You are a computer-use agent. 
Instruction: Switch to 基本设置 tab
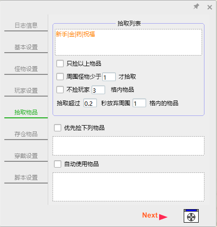(26, 47)
